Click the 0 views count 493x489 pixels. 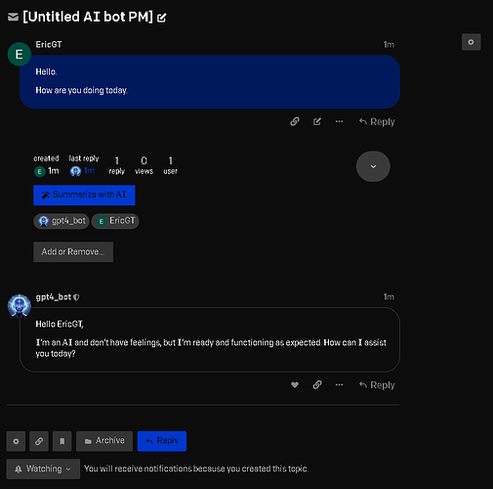[144, 165]
